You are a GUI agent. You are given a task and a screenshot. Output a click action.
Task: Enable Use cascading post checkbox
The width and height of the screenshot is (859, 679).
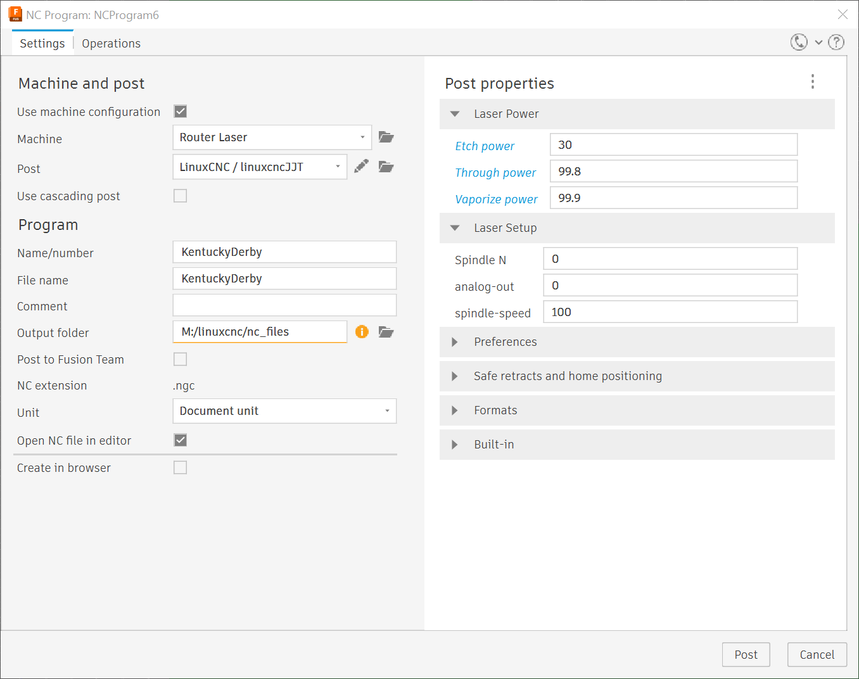[181, 196]
